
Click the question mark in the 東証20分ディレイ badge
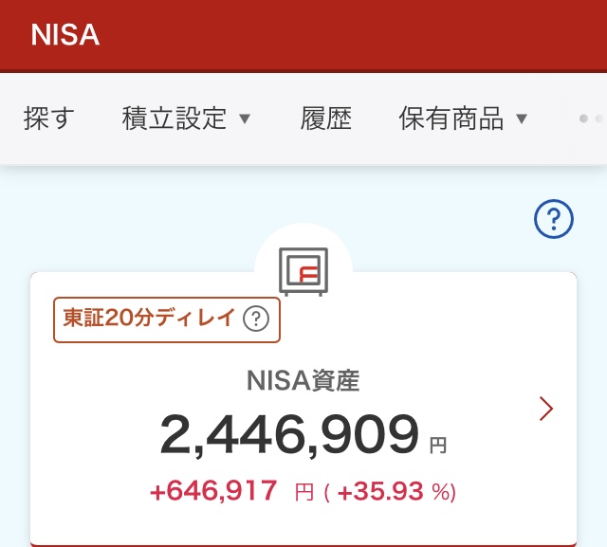tap(256, 319)
